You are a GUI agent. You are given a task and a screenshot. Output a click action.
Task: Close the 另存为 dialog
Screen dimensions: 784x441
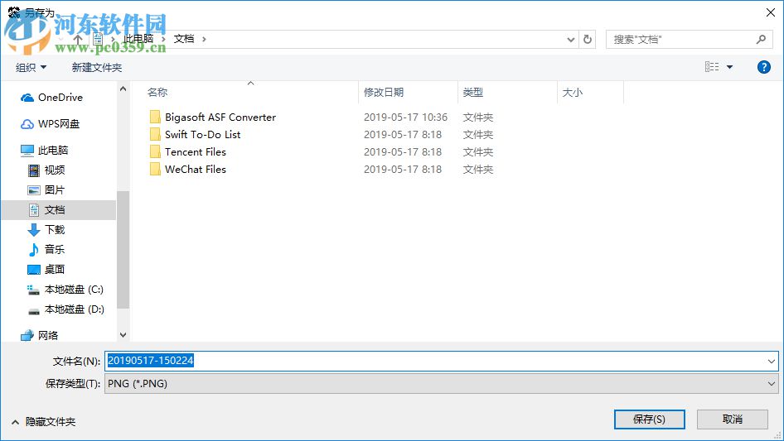(x=771, y=12)
